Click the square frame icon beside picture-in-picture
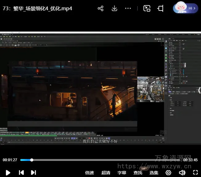The width and height of the screenshot is (201, 177). click(160, 9)
